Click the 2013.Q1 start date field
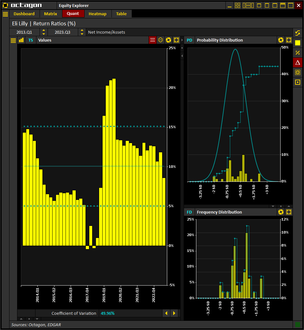 (x=24, y=32)
